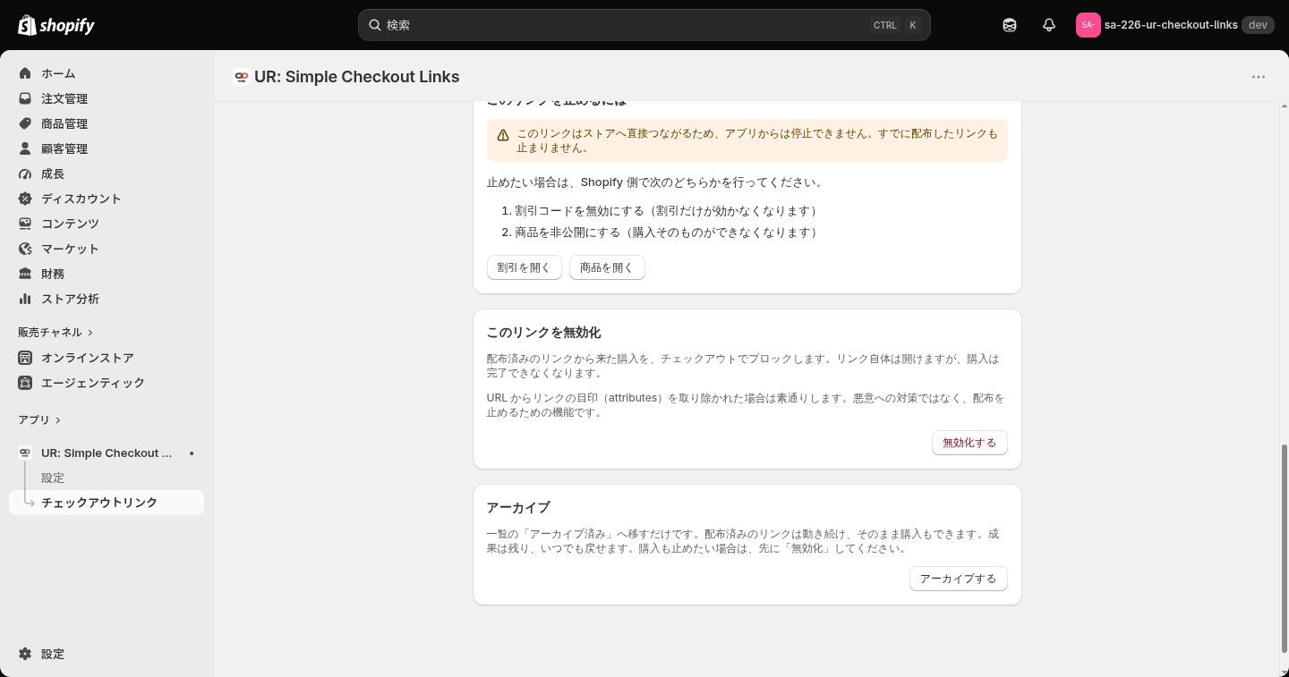The image size is (1289, 677).
Task: Click the finance bank icon
Action: tap(25, 274)
